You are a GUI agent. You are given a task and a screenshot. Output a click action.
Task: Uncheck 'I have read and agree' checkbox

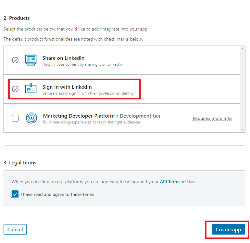click(15, 194)
